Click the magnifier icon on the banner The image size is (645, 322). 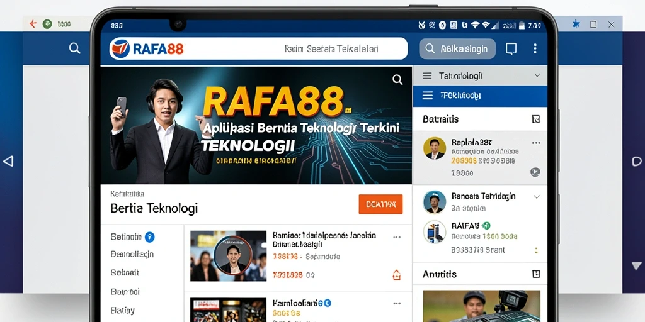pyautogui.click(x=397, y=79)
